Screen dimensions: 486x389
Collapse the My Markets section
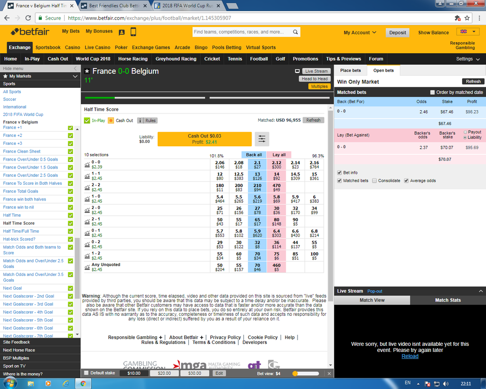pyautogui.click(x=75, y=76)
